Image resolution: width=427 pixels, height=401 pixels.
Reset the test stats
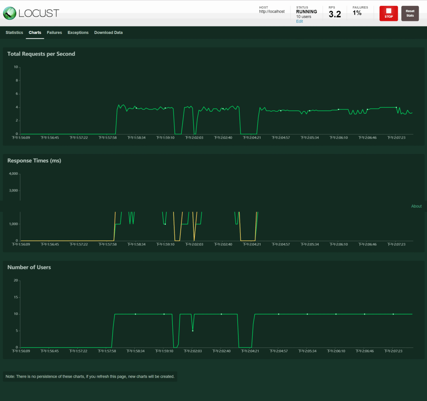click(410, 13)
